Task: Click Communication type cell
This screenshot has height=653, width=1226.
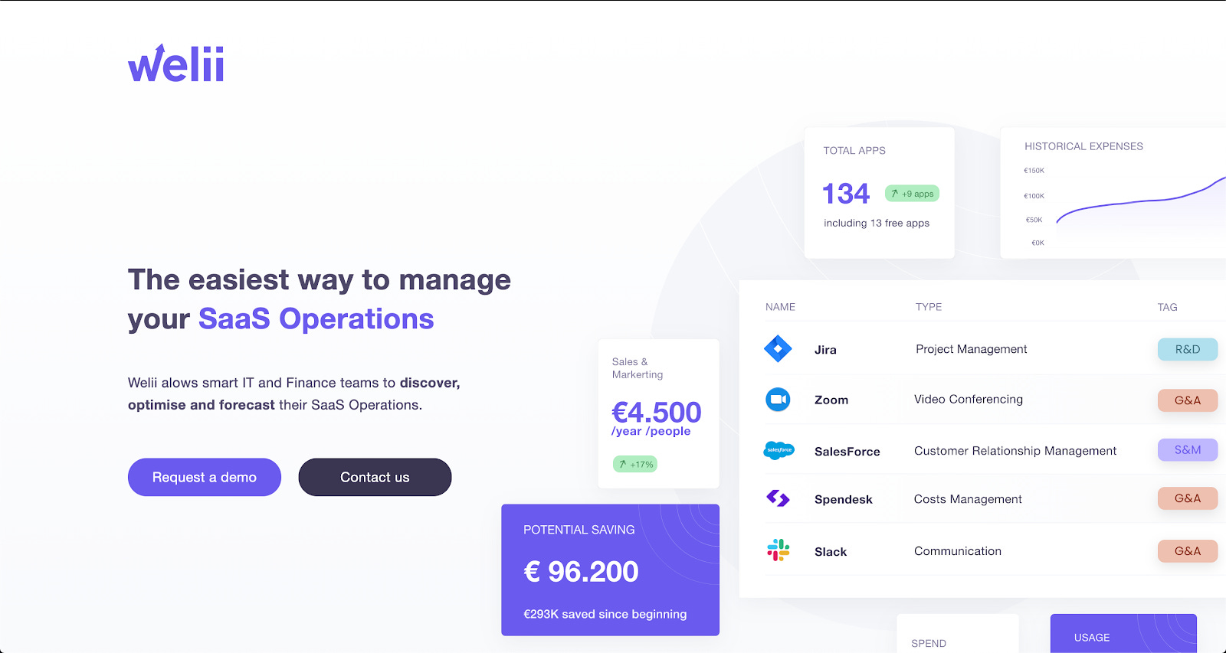Action: [958, 551]
